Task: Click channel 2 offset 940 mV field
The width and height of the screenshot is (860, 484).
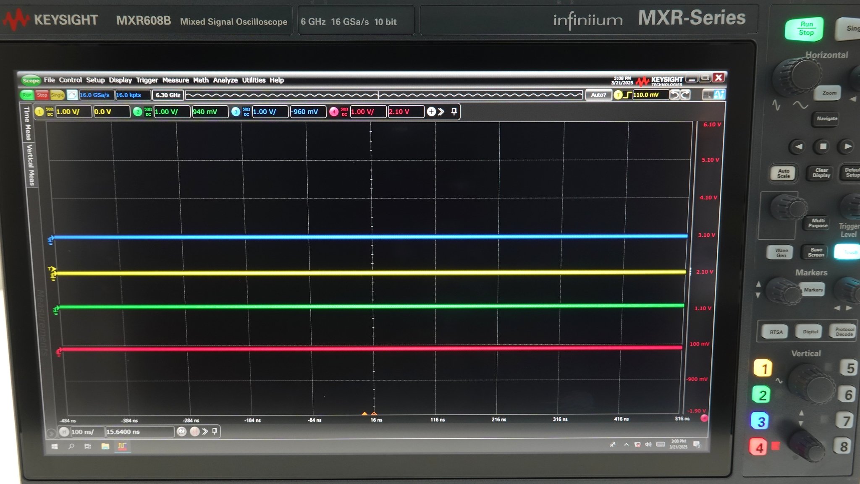Action: [210, 112]
